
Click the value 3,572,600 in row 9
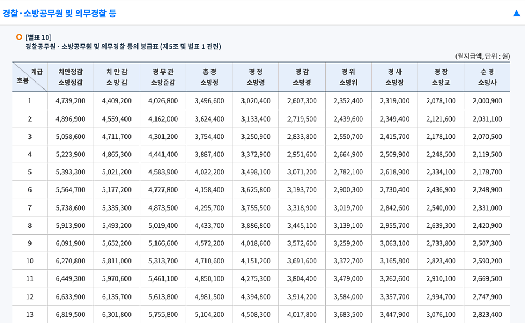[x=302, y=243]
